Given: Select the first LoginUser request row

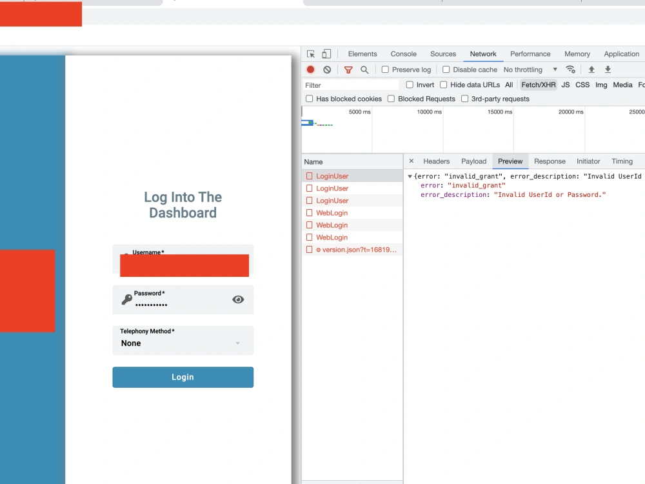Looking at the screenshot, I should tap(352, 176).
